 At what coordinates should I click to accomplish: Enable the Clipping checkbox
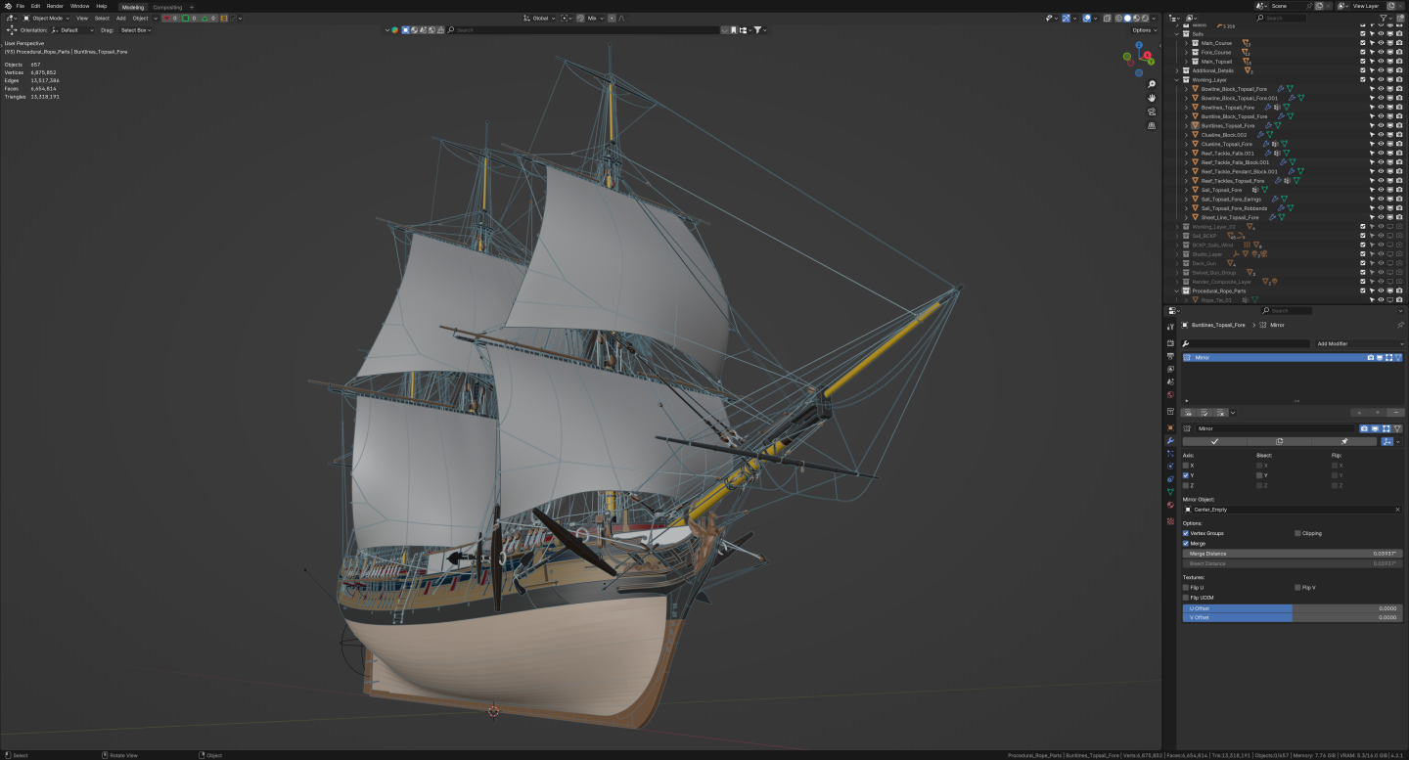click(x=1297, y=533)
